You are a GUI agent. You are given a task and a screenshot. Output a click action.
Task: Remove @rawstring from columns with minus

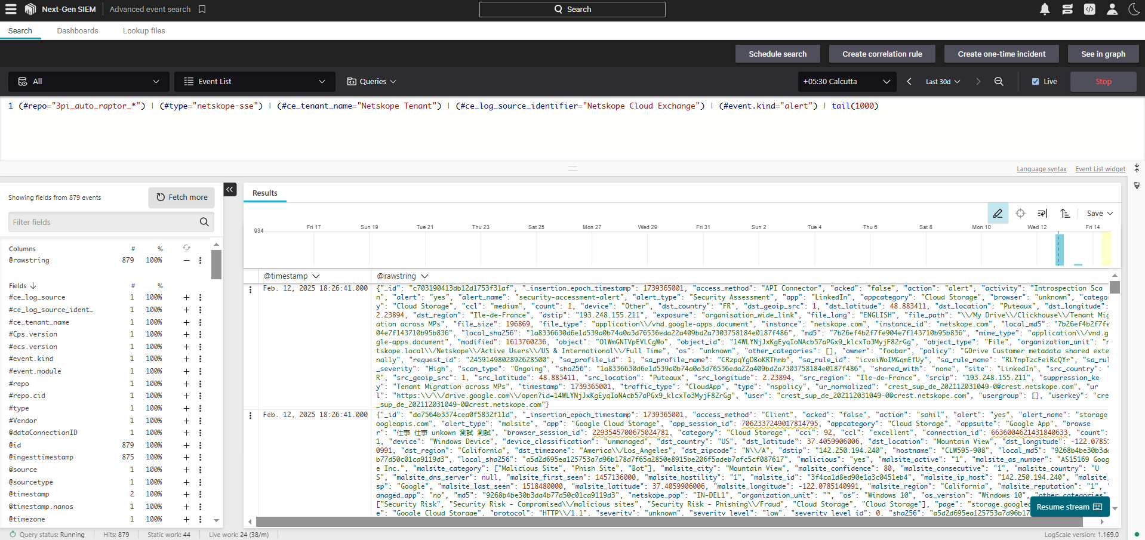coord(186,260)
